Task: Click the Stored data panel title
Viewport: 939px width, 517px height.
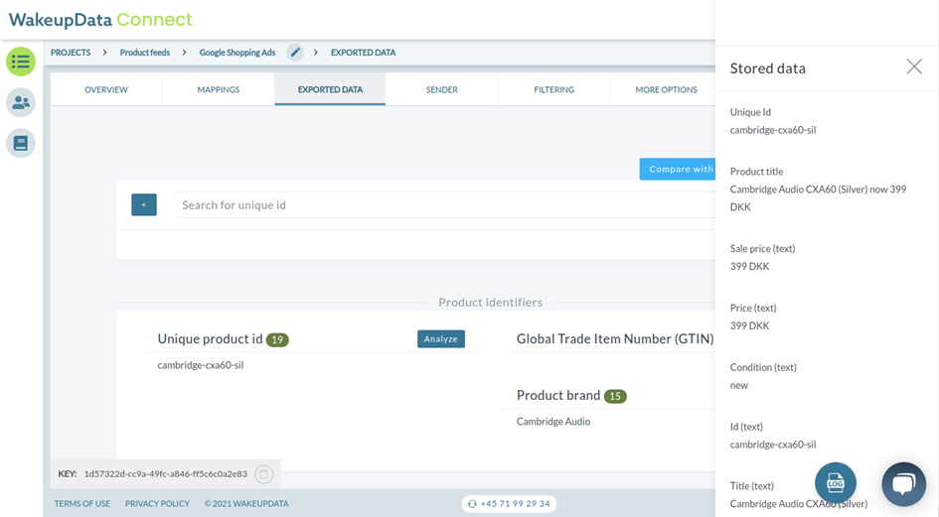Action: tap(768, 68)
